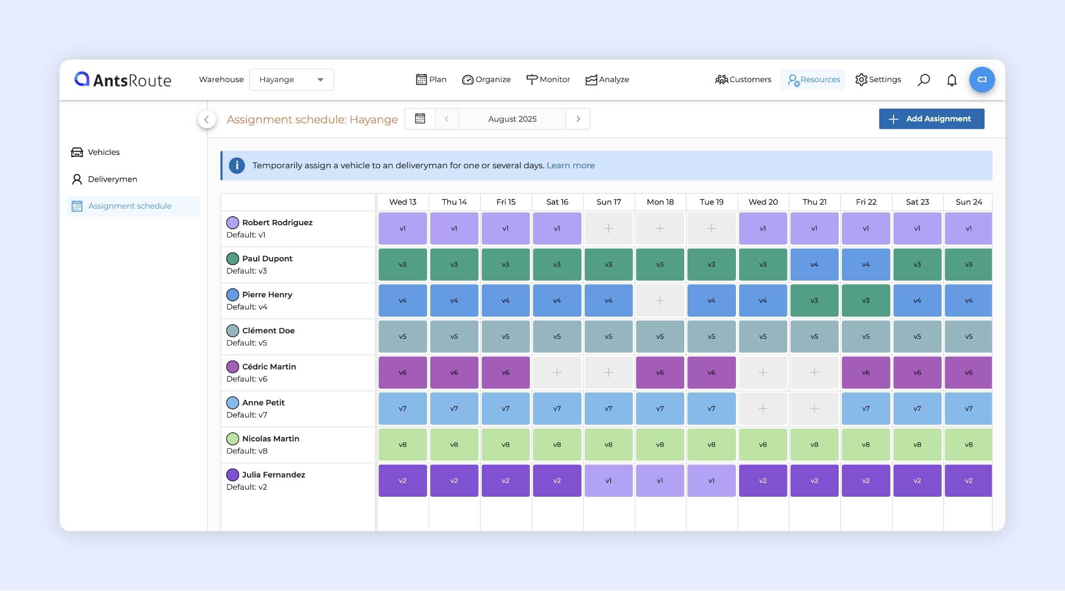Click the Add Assignment button
The width and height of the screenshot is (1065, 591).
click(x=931, y=119)
